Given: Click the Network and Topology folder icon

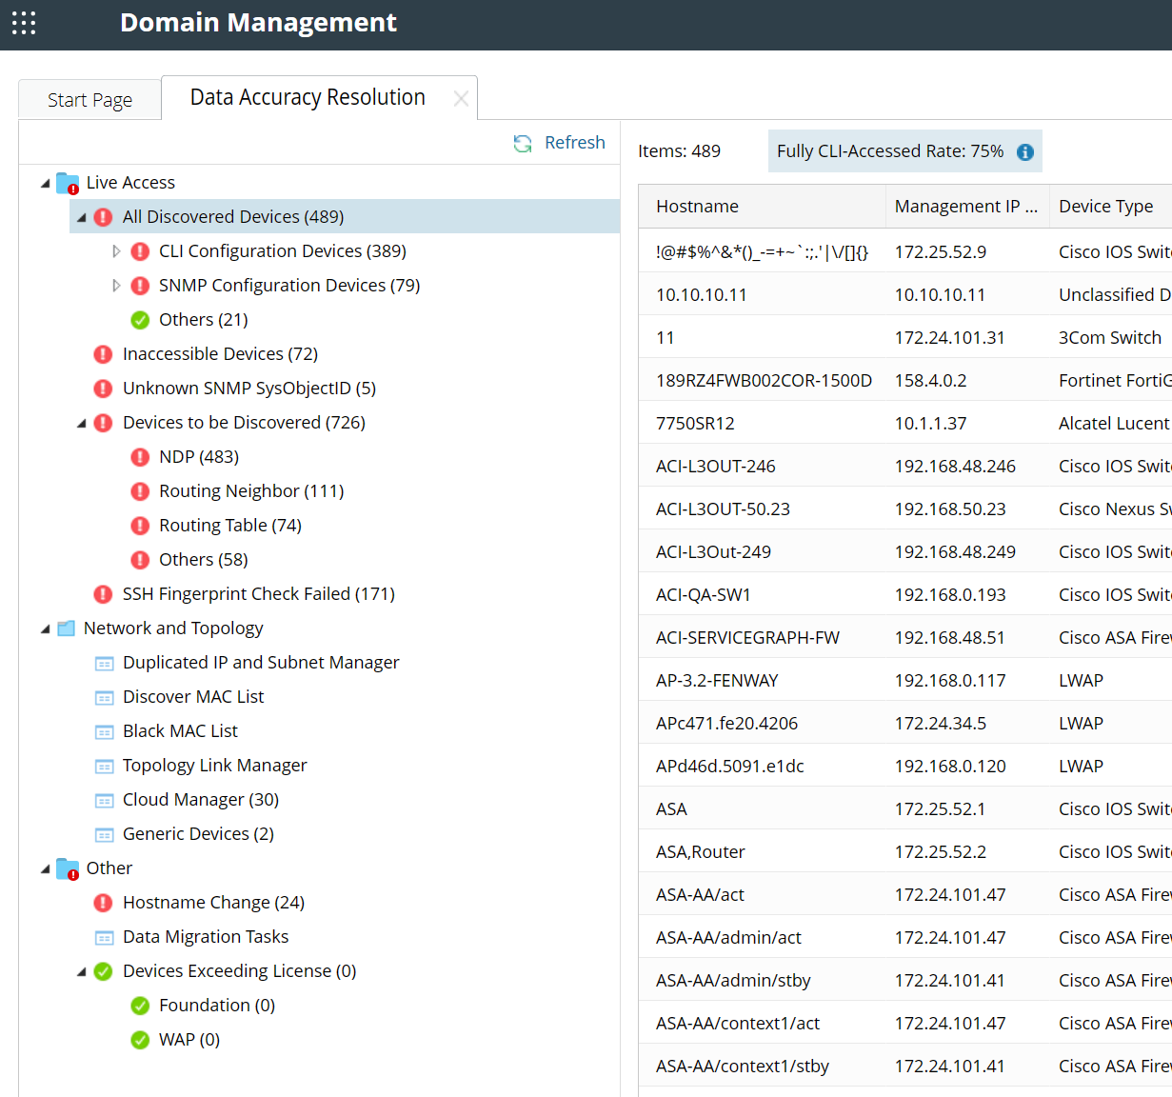Looking at the screenshot, I should tap(66, 628).
